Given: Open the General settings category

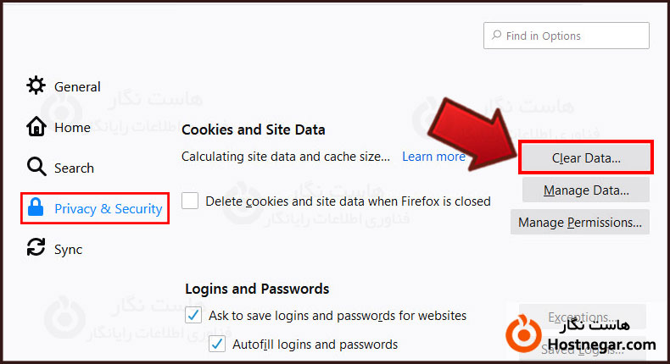Looking at the screenshot, I should click(77, 86).
